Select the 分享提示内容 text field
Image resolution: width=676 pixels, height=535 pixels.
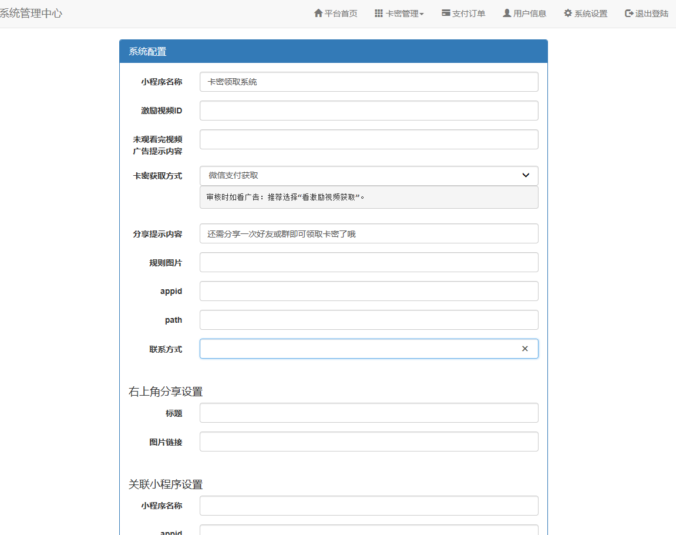[x=369, y=233]
